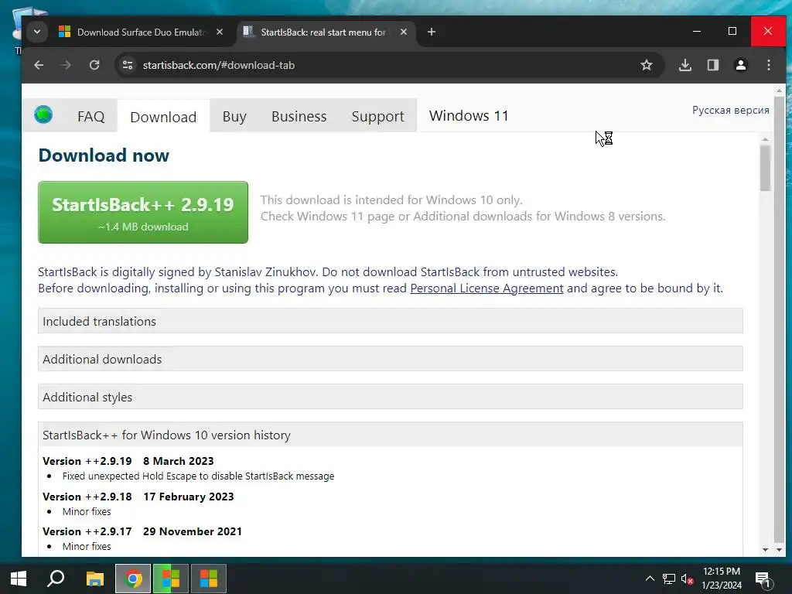The image size is (792, 594).
Task: Open the Chrome downloads icon
Action: [685, 65]
